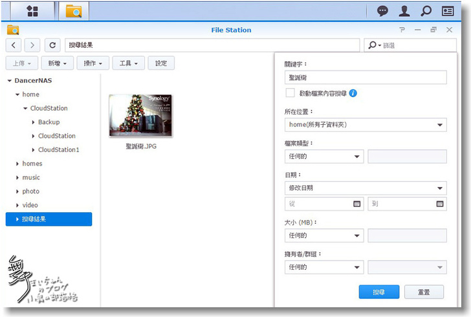Enable the 啟動檔案內容搜尋 checkbox
The image size is (471, 317).
click(290, 93)
